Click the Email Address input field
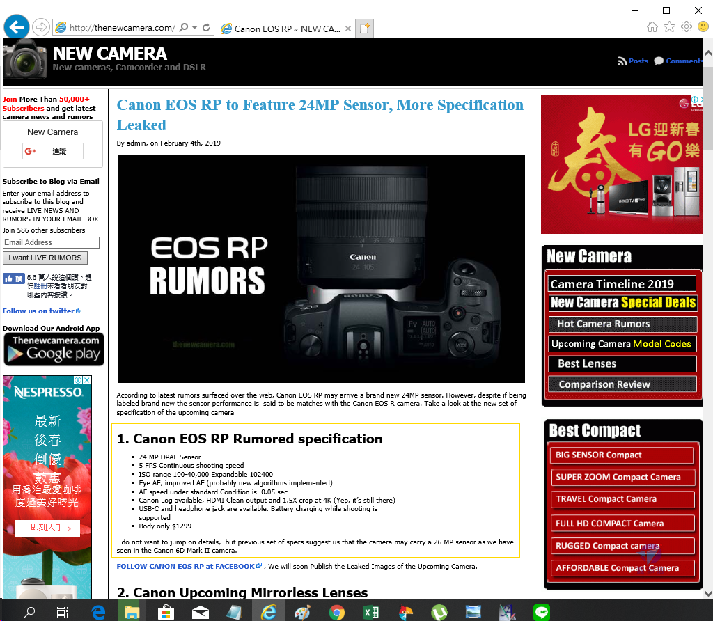Viewport: 713px width, 621px height. (51, 243)
